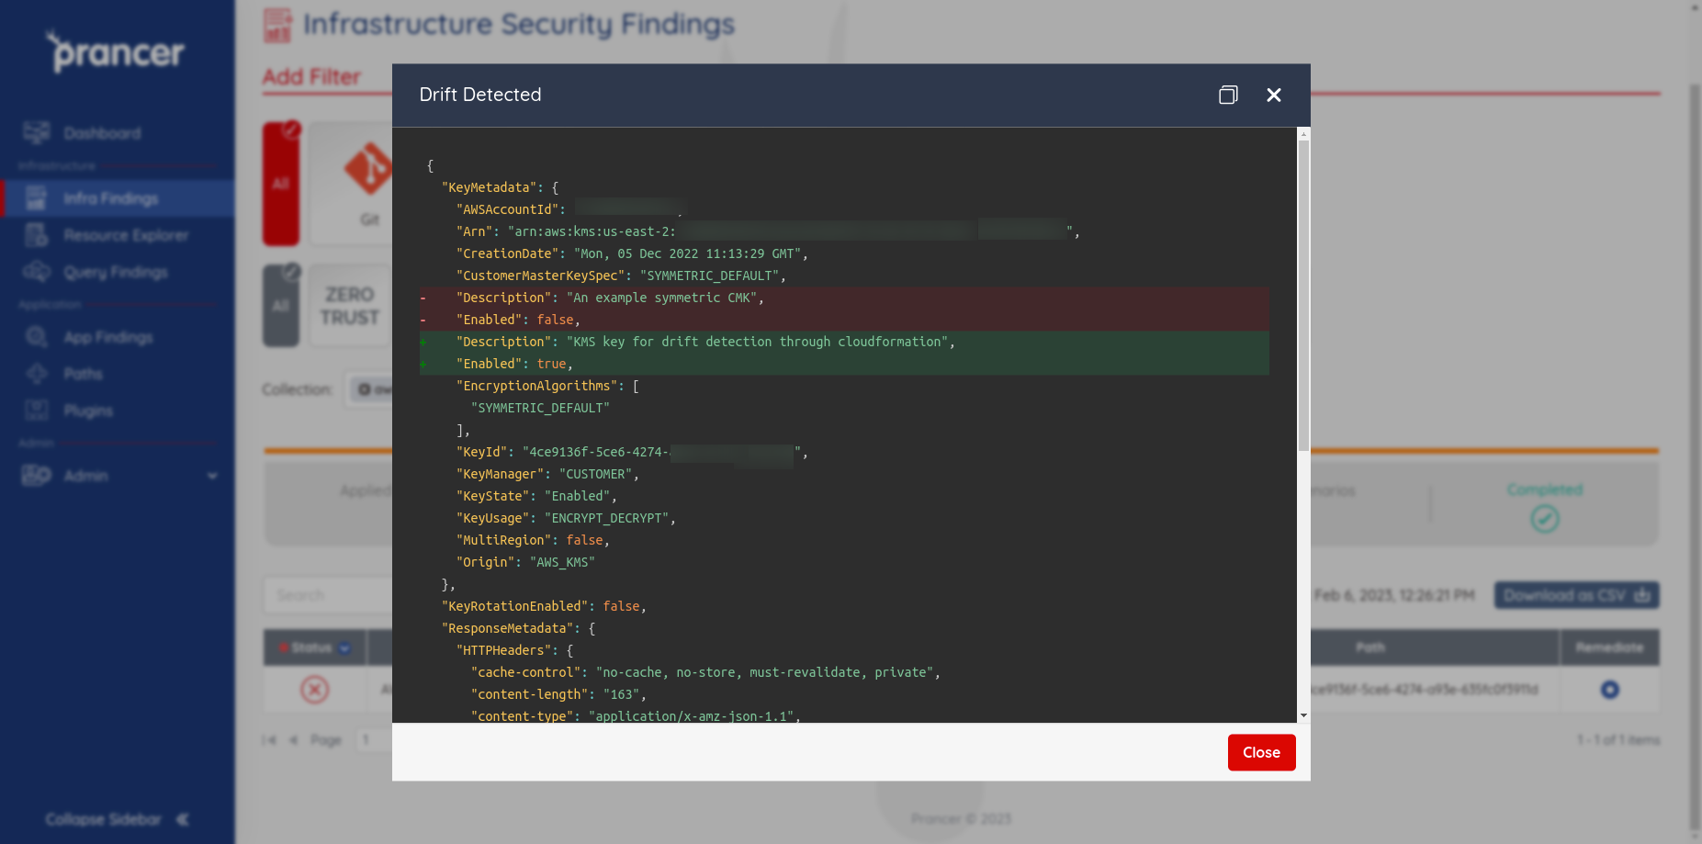1702x844 pixels.
Task: Select the Git source card
Action: point(369,184)
